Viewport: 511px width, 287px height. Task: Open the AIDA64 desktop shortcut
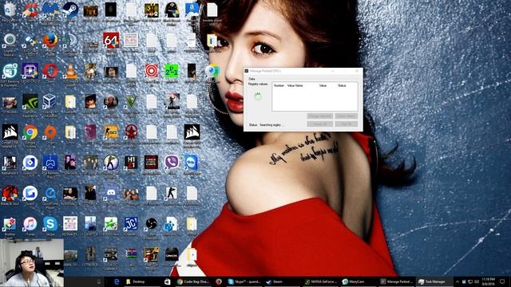point(111,41)
